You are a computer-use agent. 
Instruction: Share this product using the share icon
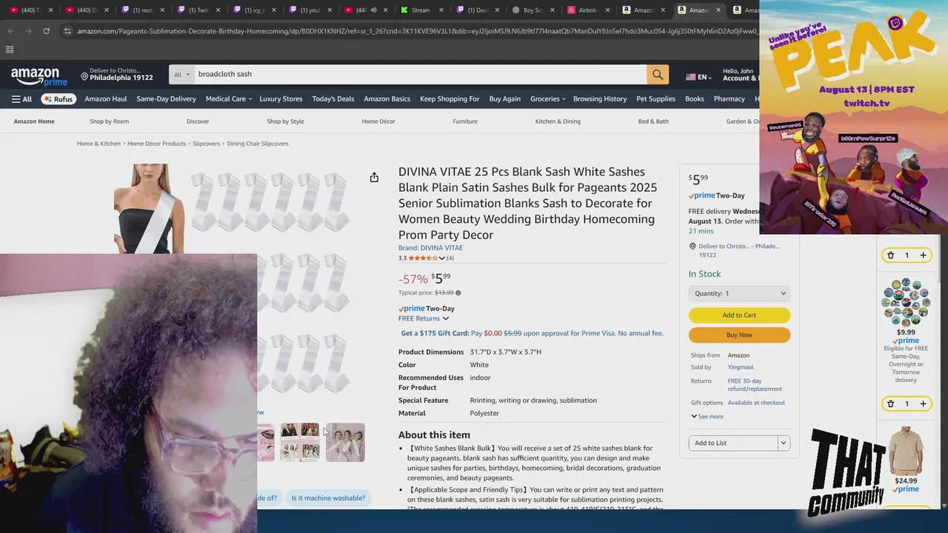(x=374, y=178)
